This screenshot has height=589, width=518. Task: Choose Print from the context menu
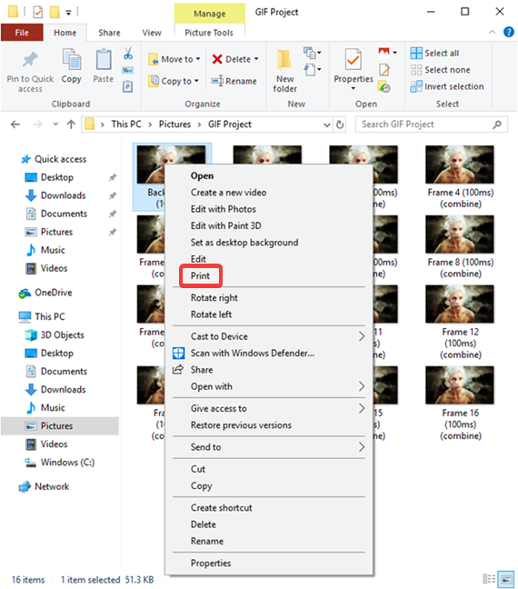point(201,275)
